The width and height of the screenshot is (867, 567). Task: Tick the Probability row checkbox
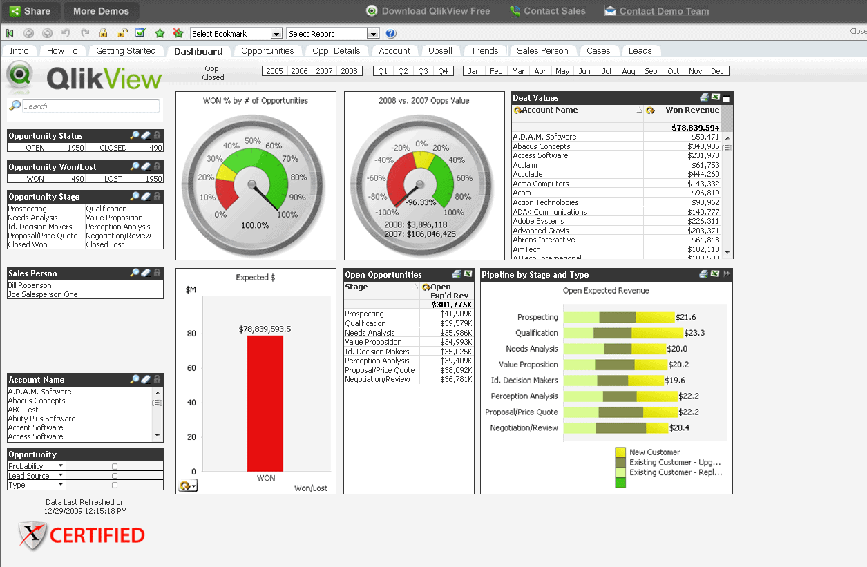pyautogui.click(x=115, y=467)
